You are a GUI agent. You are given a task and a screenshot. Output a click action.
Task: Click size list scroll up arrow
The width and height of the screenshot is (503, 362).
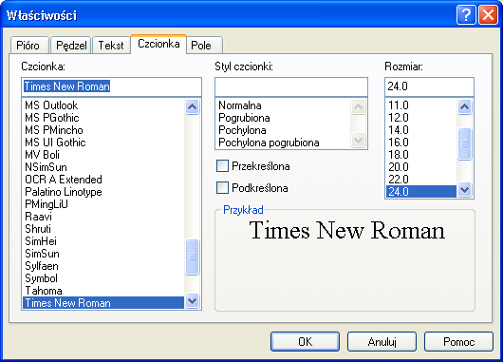click(x=464, y=106)
